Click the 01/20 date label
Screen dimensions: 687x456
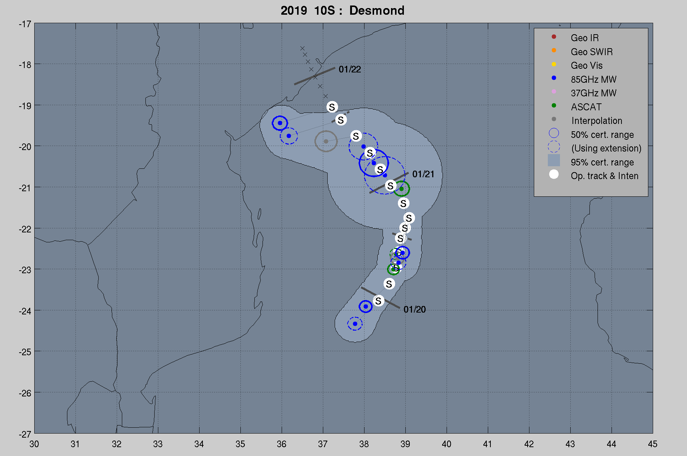pyautogui.click(x=414, y=310)
